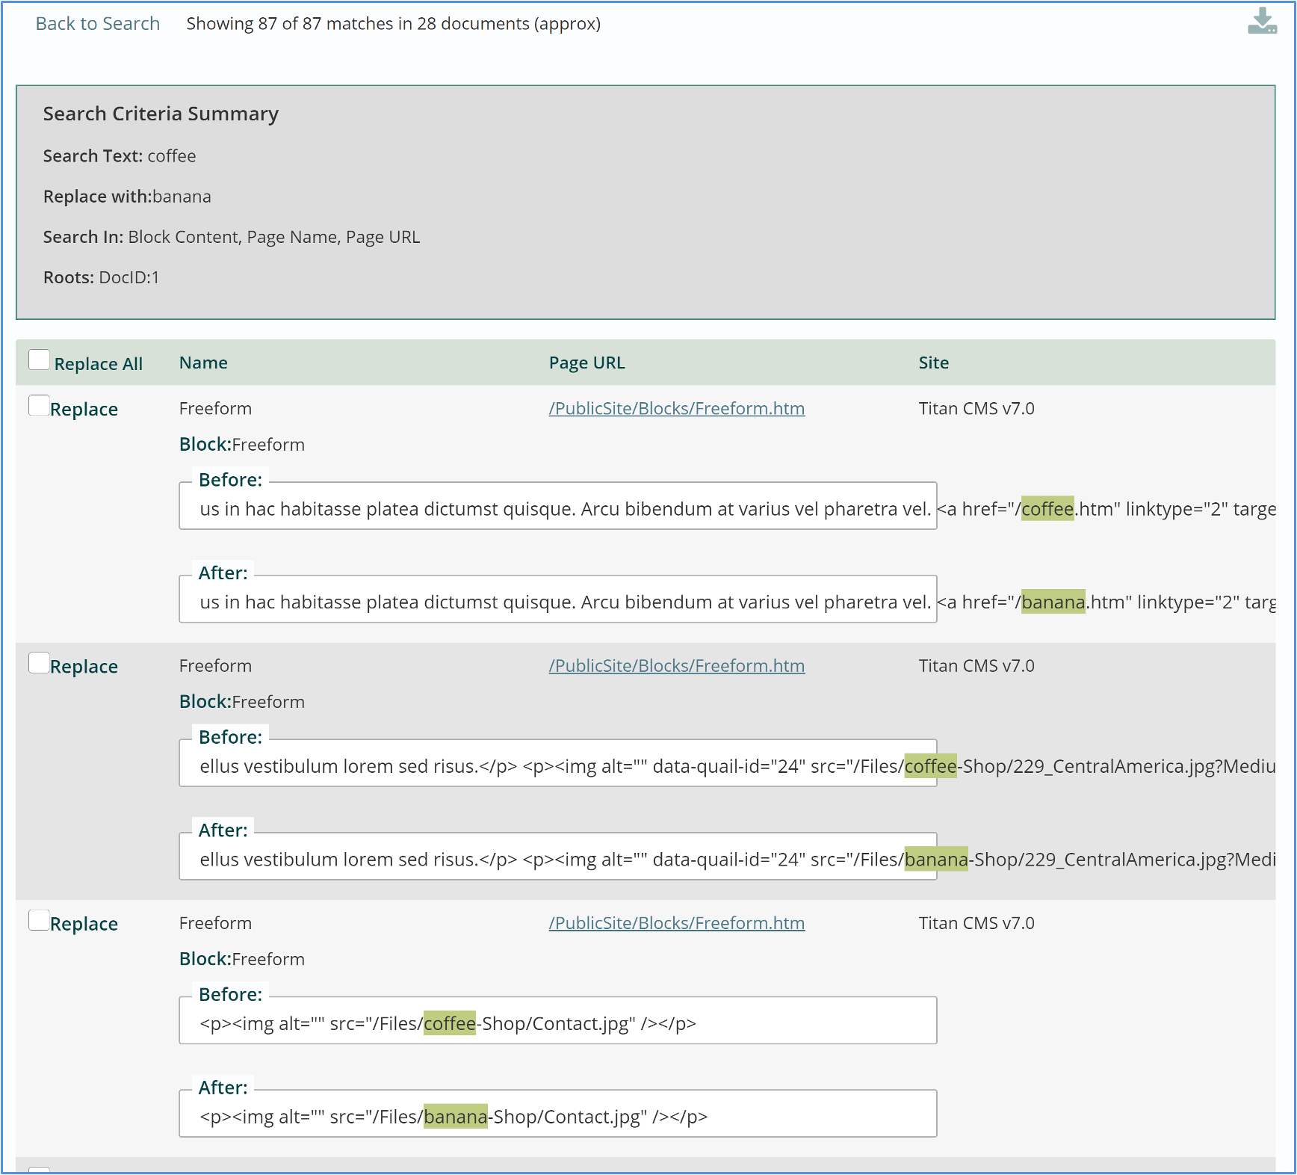Image resolution: width=1297 pixels, height=1175 pixels.
Task: Check Replace for the first Freeform result
Action: [x=39, y=406]
